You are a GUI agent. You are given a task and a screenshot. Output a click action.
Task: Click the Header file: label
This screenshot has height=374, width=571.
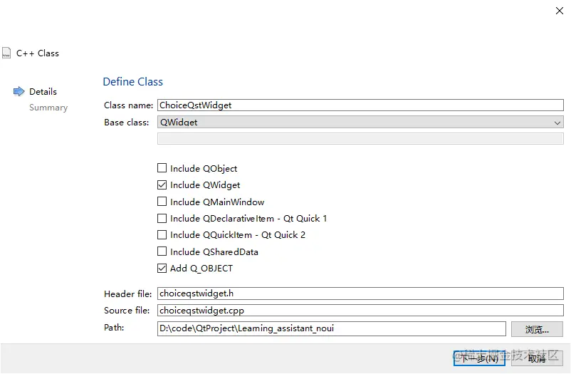click(128, 294)
